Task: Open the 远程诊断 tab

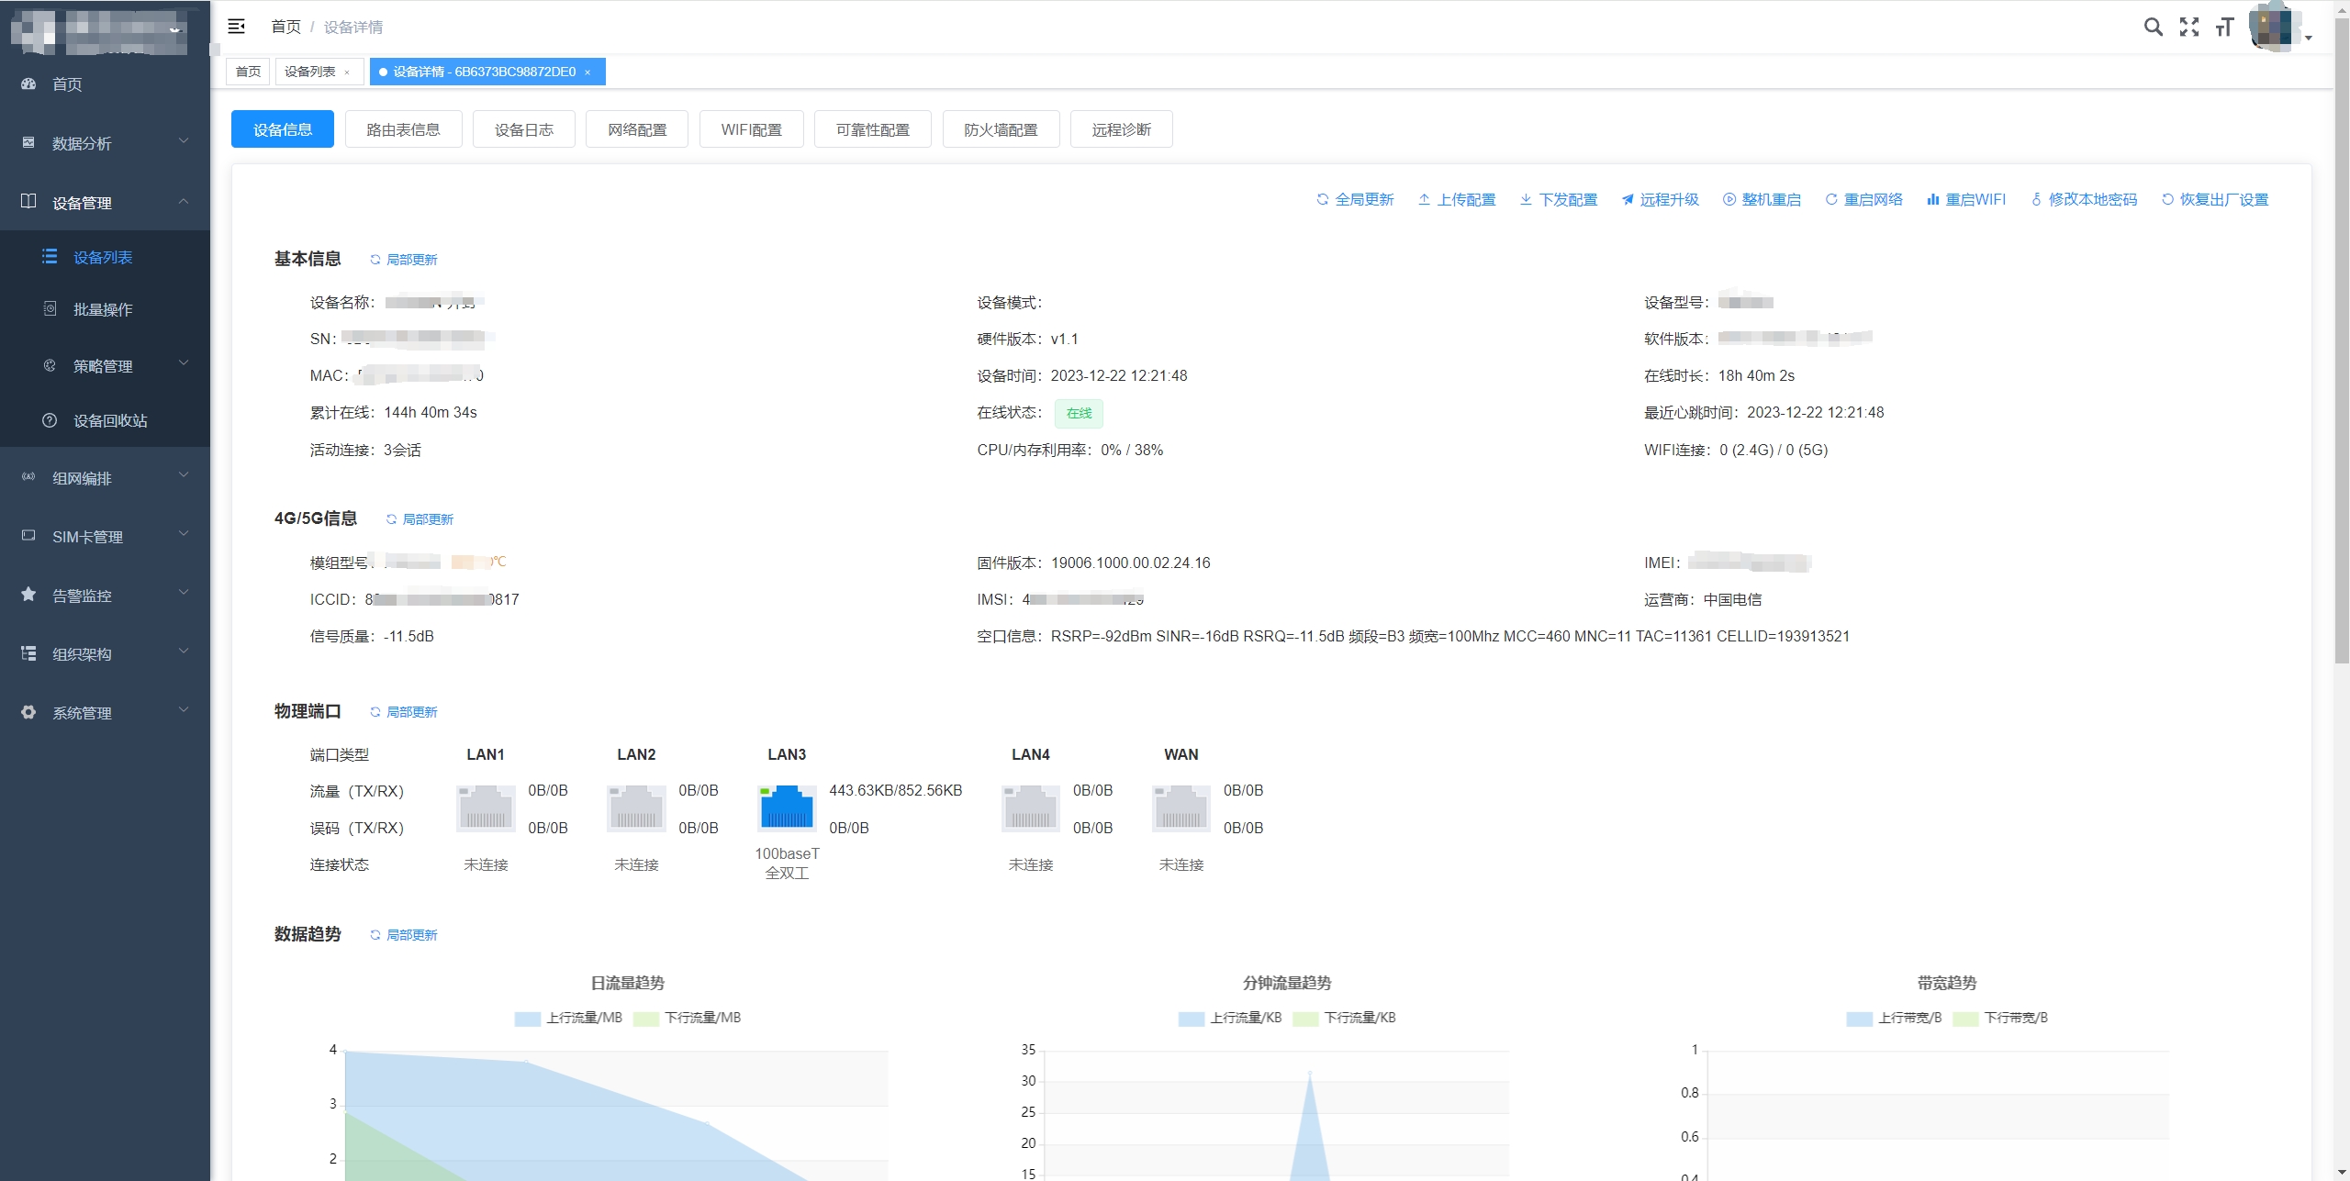Action: tap(1122, 129)
